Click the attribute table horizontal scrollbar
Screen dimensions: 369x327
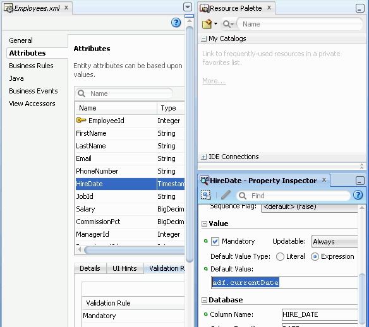pos(134,249)
